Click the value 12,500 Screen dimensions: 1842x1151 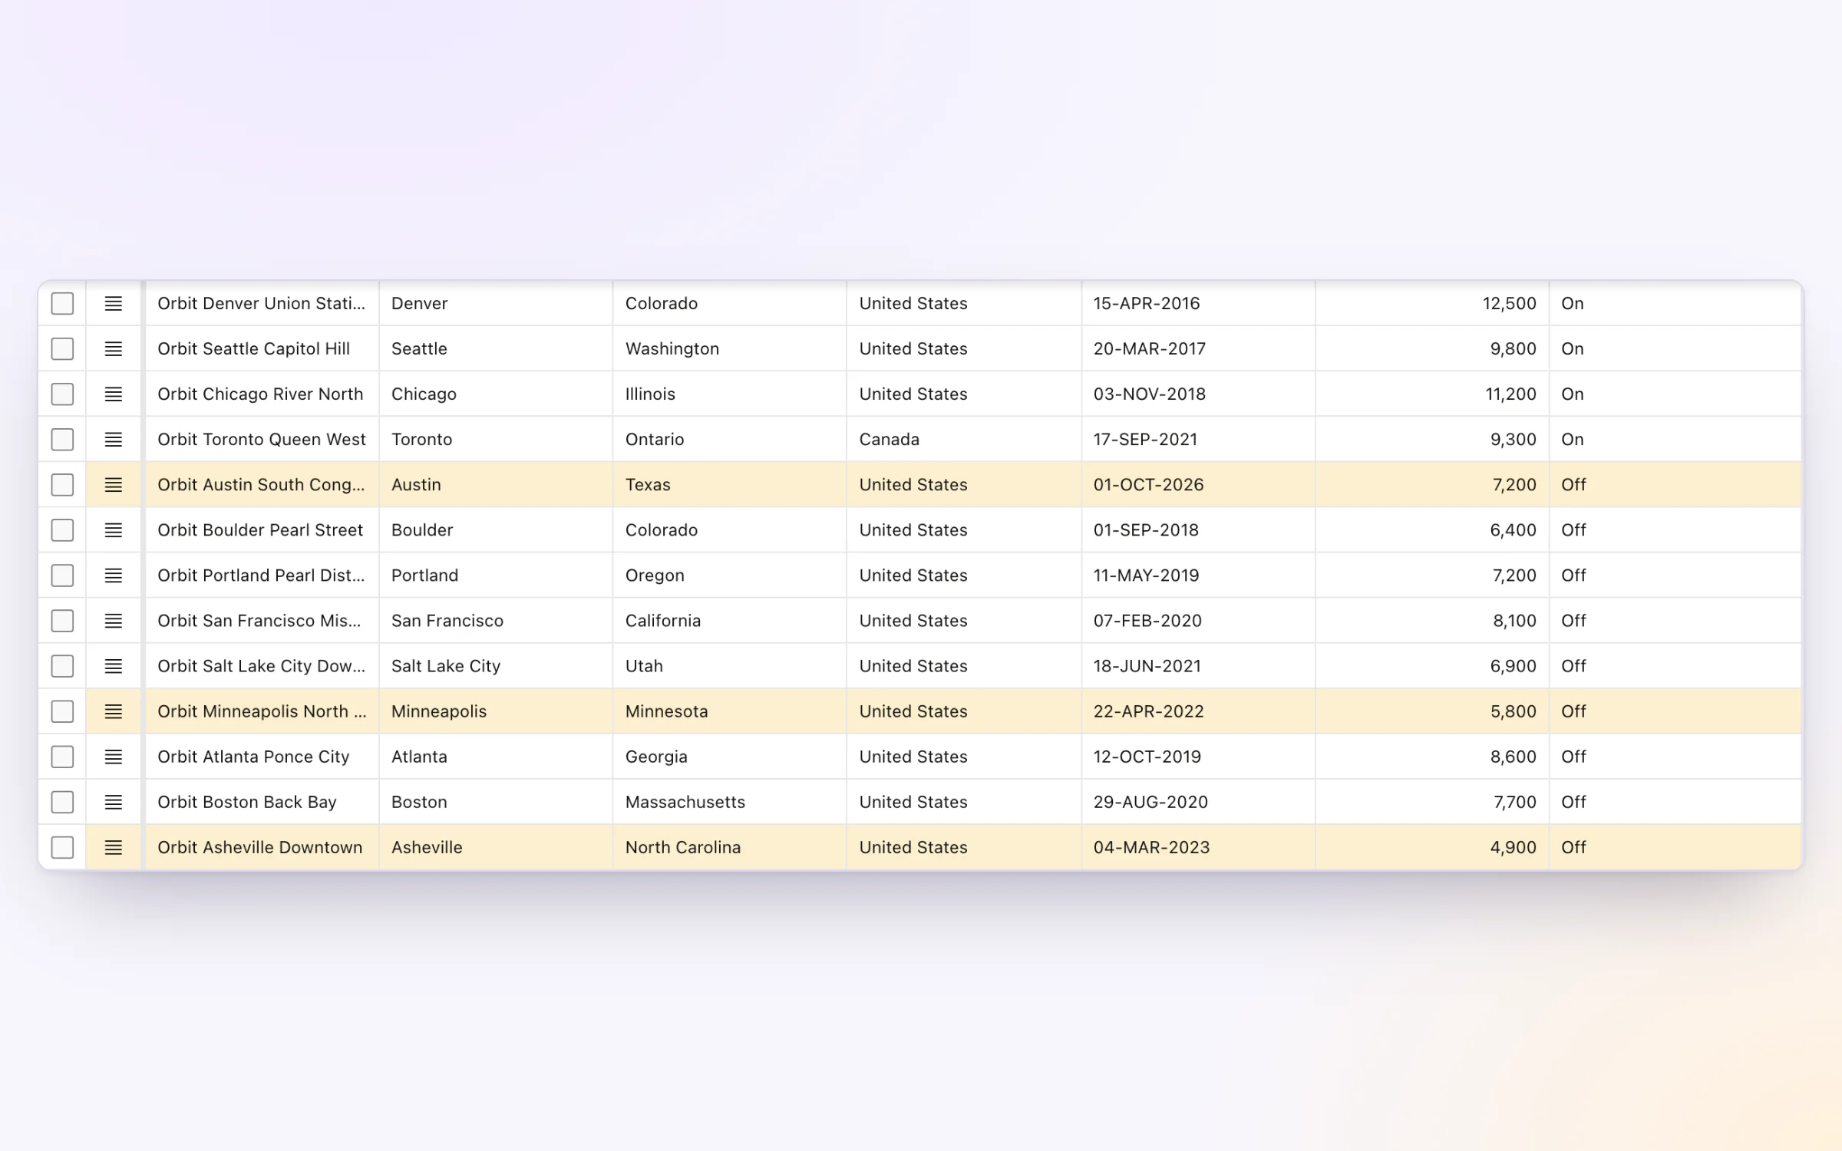point(1509,304)
